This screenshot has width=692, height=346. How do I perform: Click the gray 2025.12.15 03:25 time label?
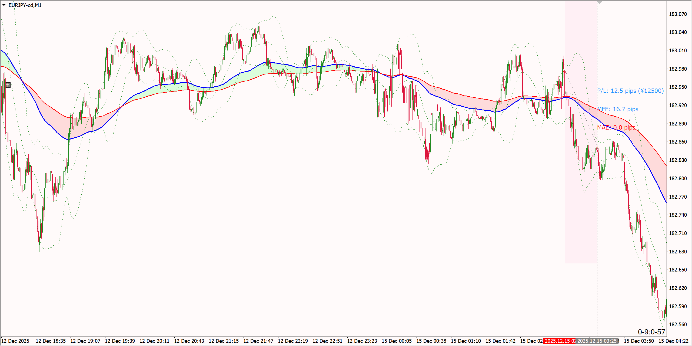click(x=597, y=341)
